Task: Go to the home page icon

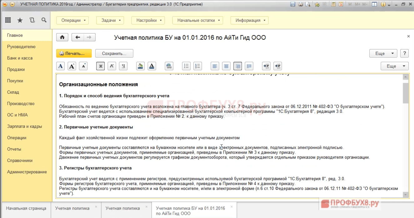Action: (62, 37)
